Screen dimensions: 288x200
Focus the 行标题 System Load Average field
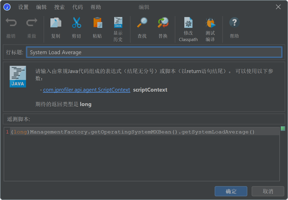pos(154,52)
